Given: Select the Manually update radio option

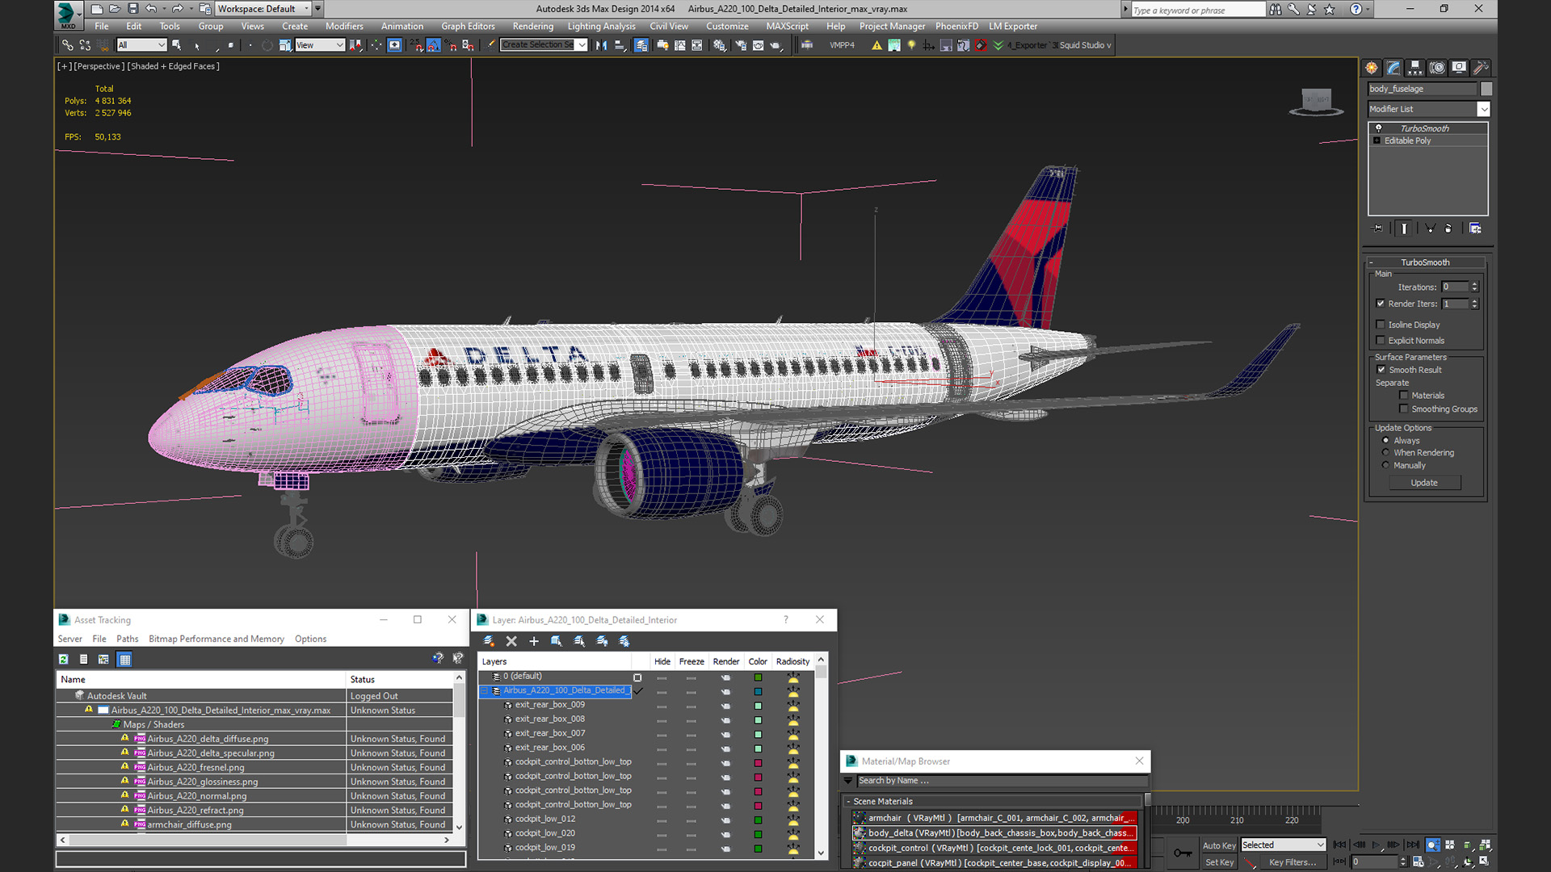Looking at the screenshot, I should (1386, 466).
